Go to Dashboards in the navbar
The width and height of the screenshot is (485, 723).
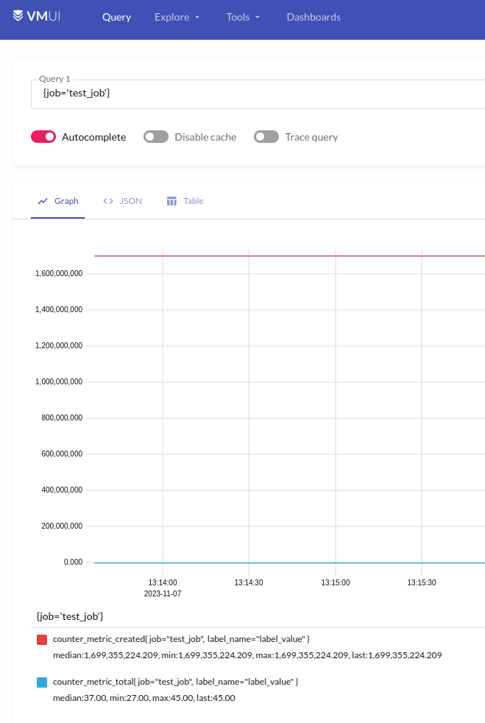pos(314,17)
